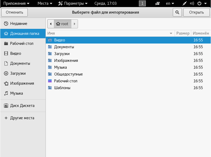
Task: Click 16:55 time in Видео row
Action: click(x=198, y=40)
